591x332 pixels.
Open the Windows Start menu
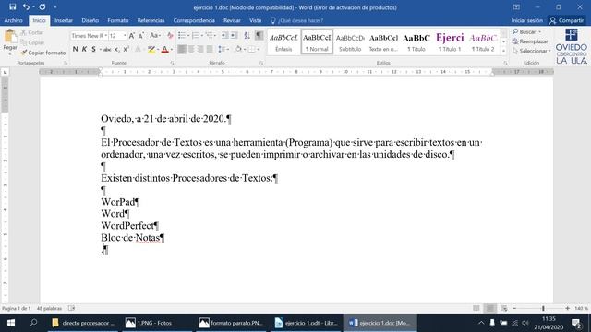(x=10, y=323)
